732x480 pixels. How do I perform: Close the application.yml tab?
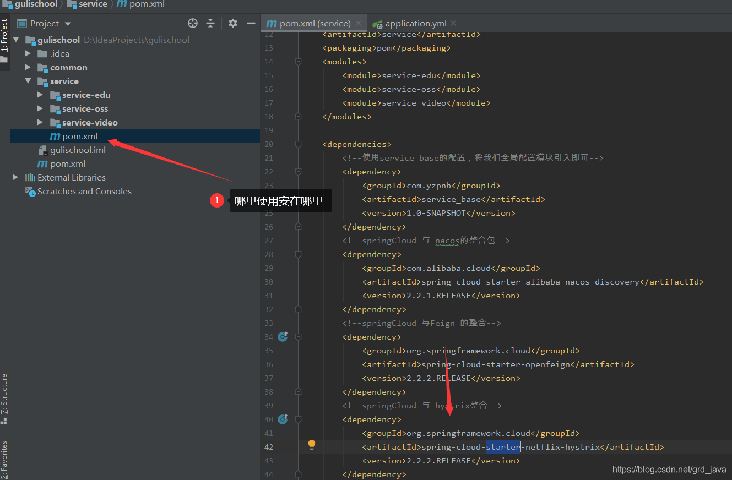coord(453,23)
